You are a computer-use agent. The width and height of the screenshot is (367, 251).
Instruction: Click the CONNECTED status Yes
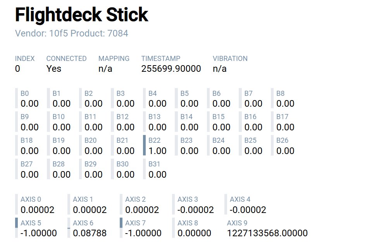click(54, 69)
